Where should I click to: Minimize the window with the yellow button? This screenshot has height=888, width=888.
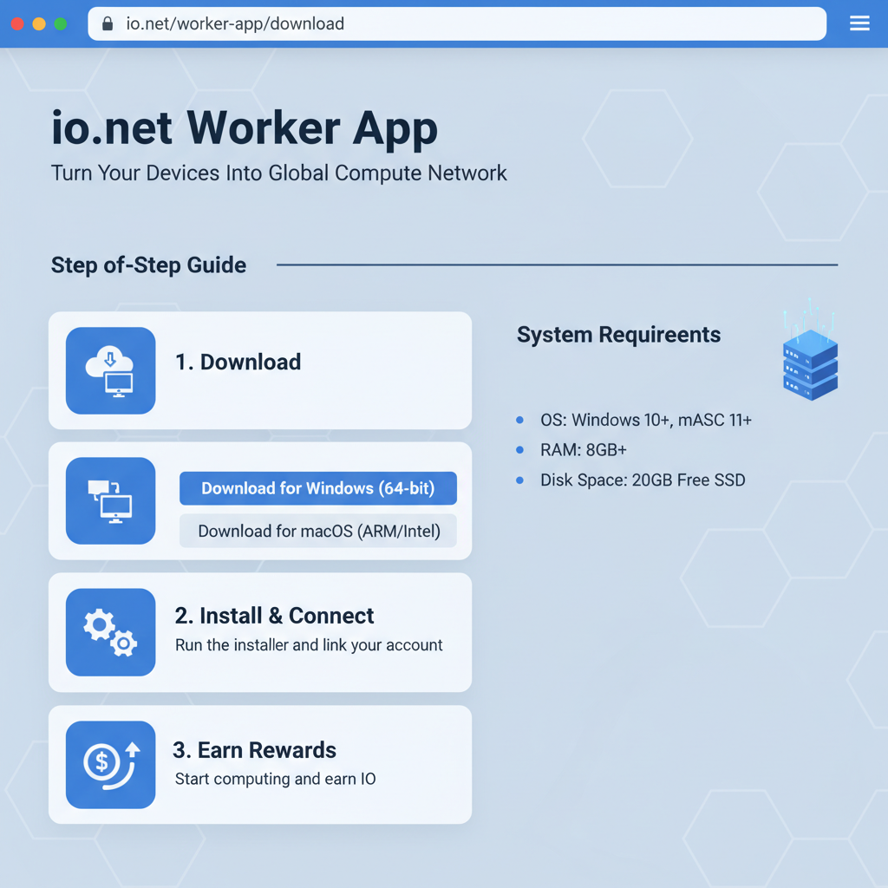click(x=39, y=23)
